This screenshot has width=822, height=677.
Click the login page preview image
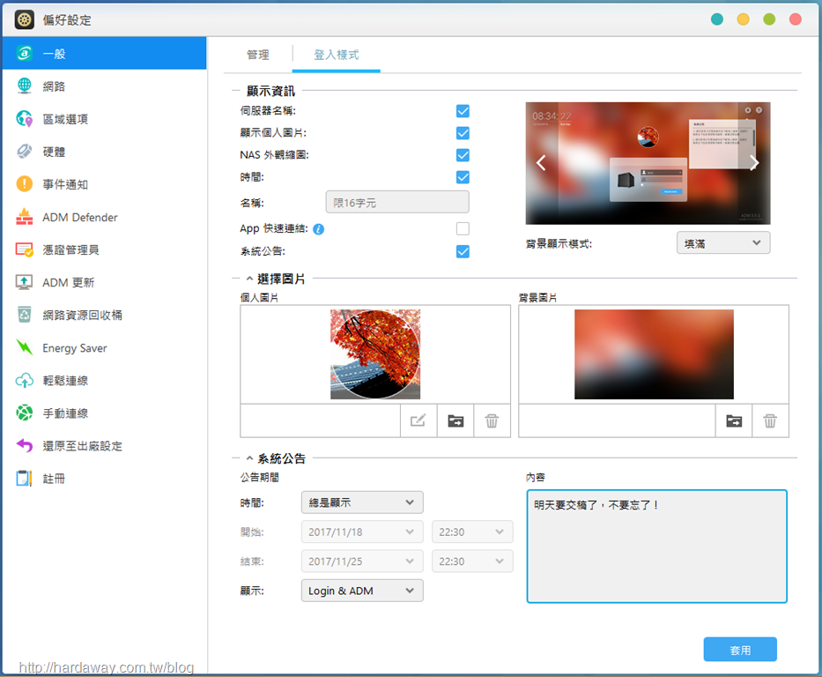[x=648, y=163]
